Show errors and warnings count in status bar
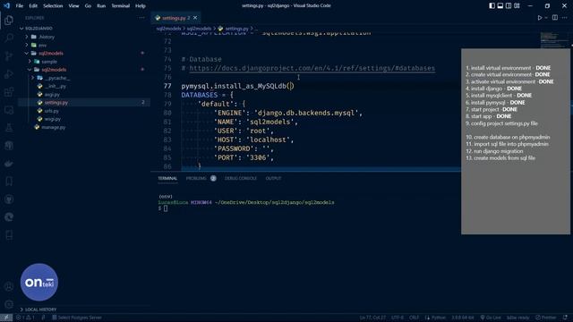Viewport: 573px width, 322px height. 25,318
